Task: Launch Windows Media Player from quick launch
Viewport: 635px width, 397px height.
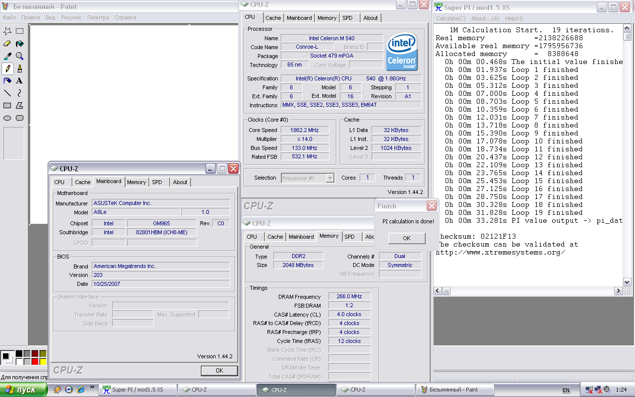Action: 69,390
